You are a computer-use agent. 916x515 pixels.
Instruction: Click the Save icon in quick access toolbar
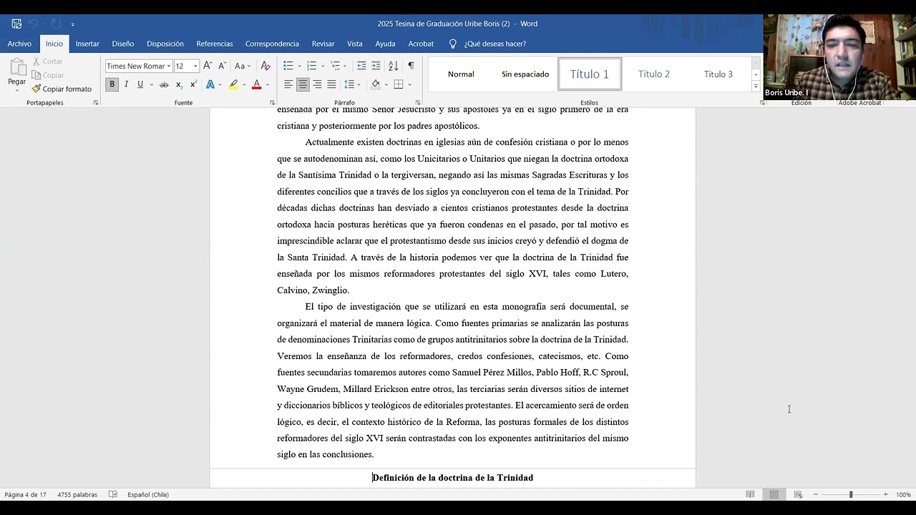pos(16,24)
